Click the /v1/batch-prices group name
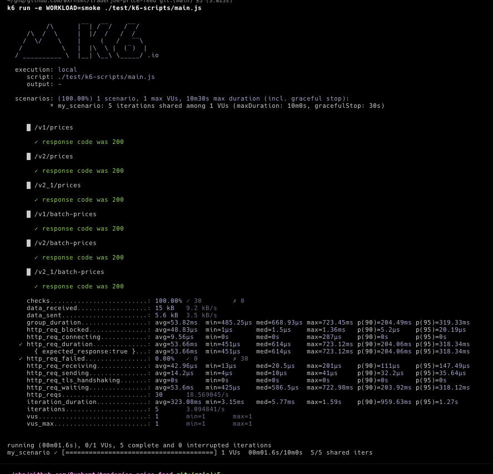493x474 pixels. pos(66,214)
